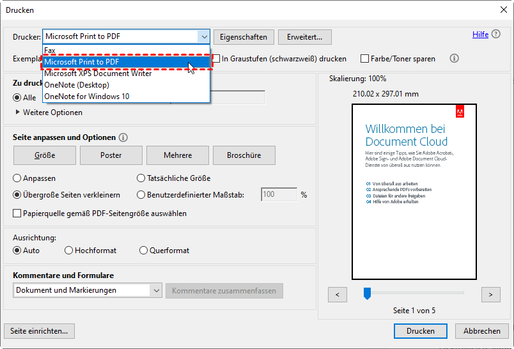
Task: Open printer Eigenschaften
Action: 244,37
